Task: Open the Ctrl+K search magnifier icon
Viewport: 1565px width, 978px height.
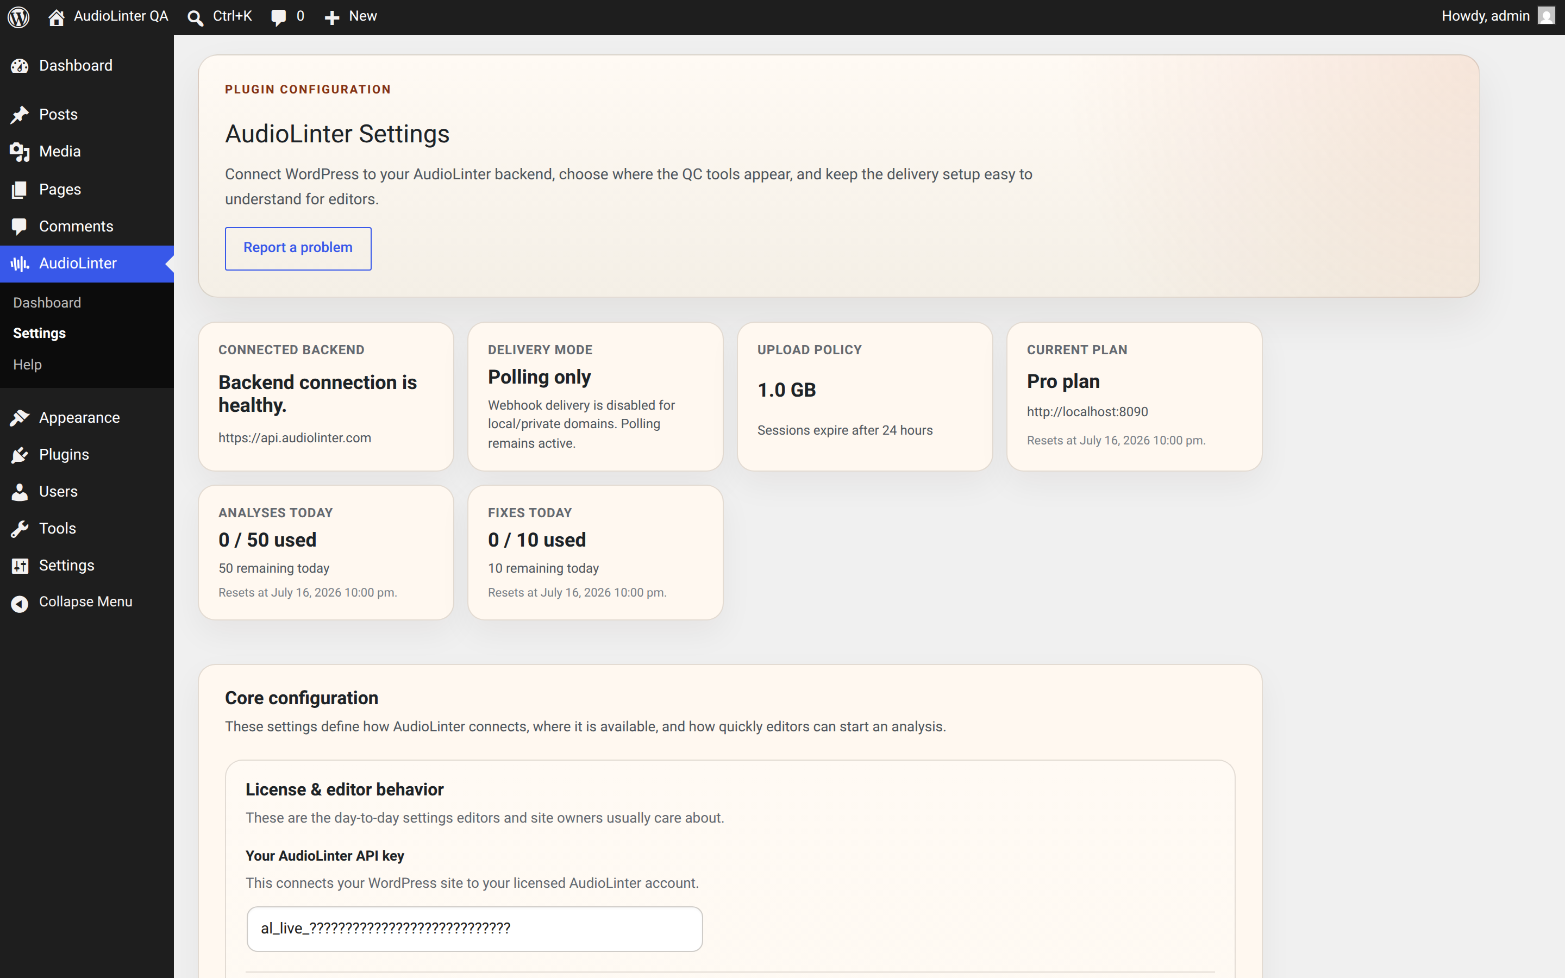Action: [x=195, y=17]
